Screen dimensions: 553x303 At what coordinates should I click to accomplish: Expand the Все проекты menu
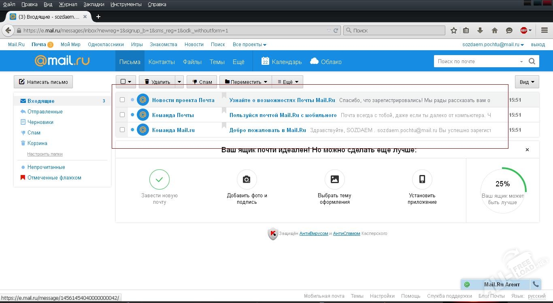tap(249, 45)
